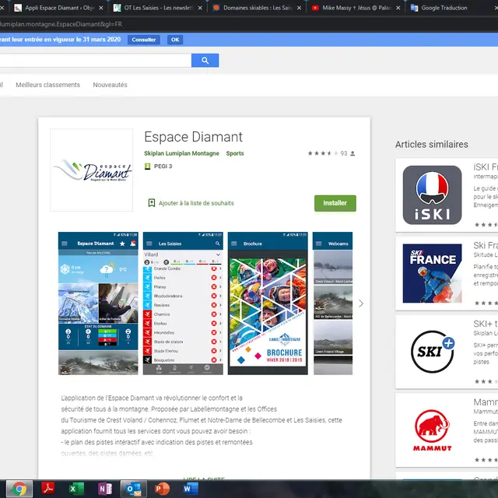Click the blue search magnifier button
The width and height of the screenshot is (498, 498).
point(205,61)
